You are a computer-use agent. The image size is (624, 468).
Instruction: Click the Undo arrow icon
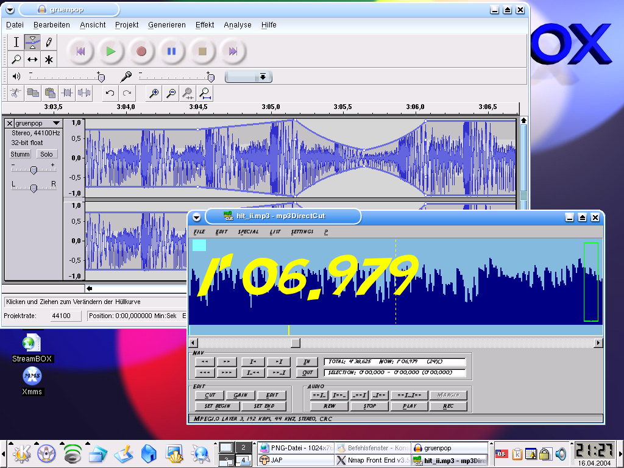point(110,93)
